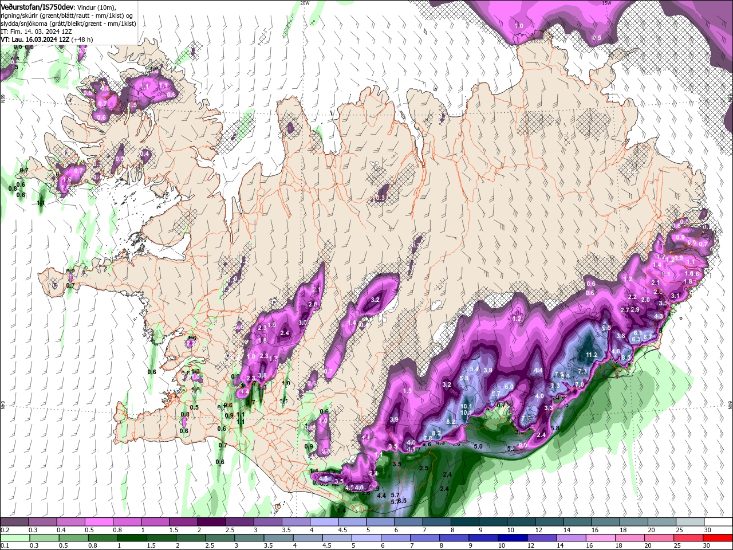Click the 2.9 value on the map

[635, 310]
